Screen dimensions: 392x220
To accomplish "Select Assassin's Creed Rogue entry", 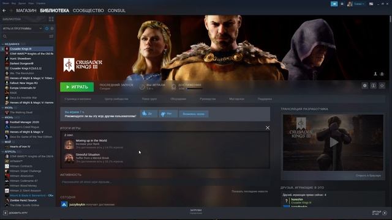I will [24, 127].
